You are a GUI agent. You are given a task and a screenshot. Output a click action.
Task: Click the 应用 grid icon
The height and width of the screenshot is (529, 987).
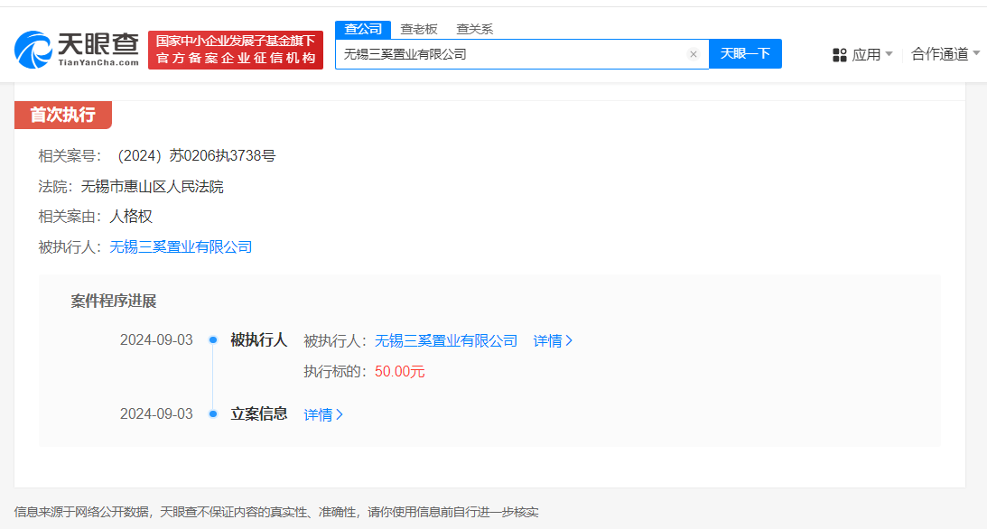coord(839,55)
